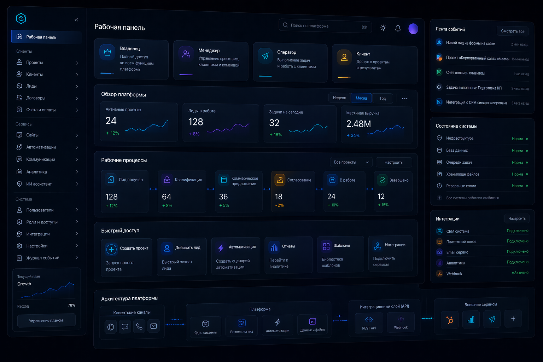543x362 pixels.
Task: Click the База данных status row
Action: 482,151
